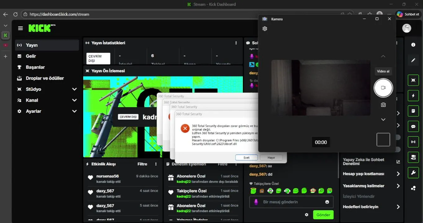The width and height of the screenshot is (423, 223).
Task: Click ÇEVRİM DIŞI status in stats
Action: tap(98, 59)
